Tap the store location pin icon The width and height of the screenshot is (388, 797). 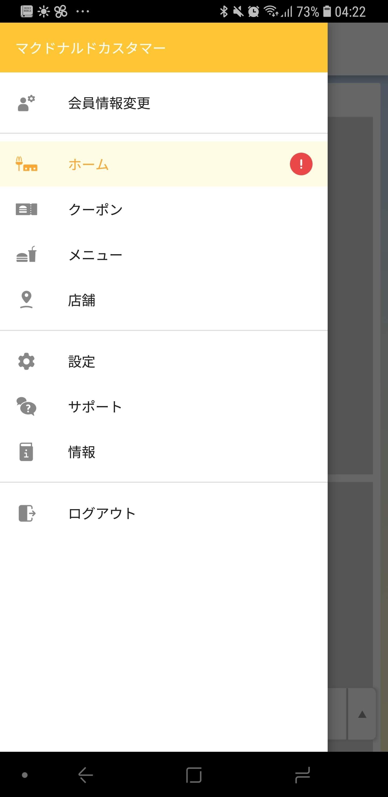point(26,300)
